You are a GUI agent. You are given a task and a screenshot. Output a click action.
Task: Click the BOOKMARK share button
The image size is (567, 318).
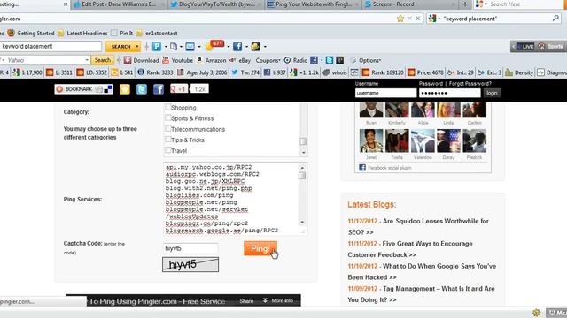(83, 89)
